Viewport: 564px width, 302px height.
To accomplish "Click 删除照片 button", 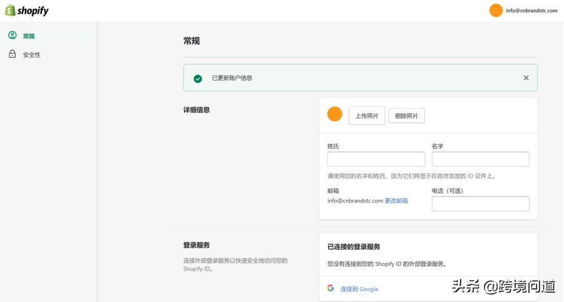I will [x=406, y=116].
